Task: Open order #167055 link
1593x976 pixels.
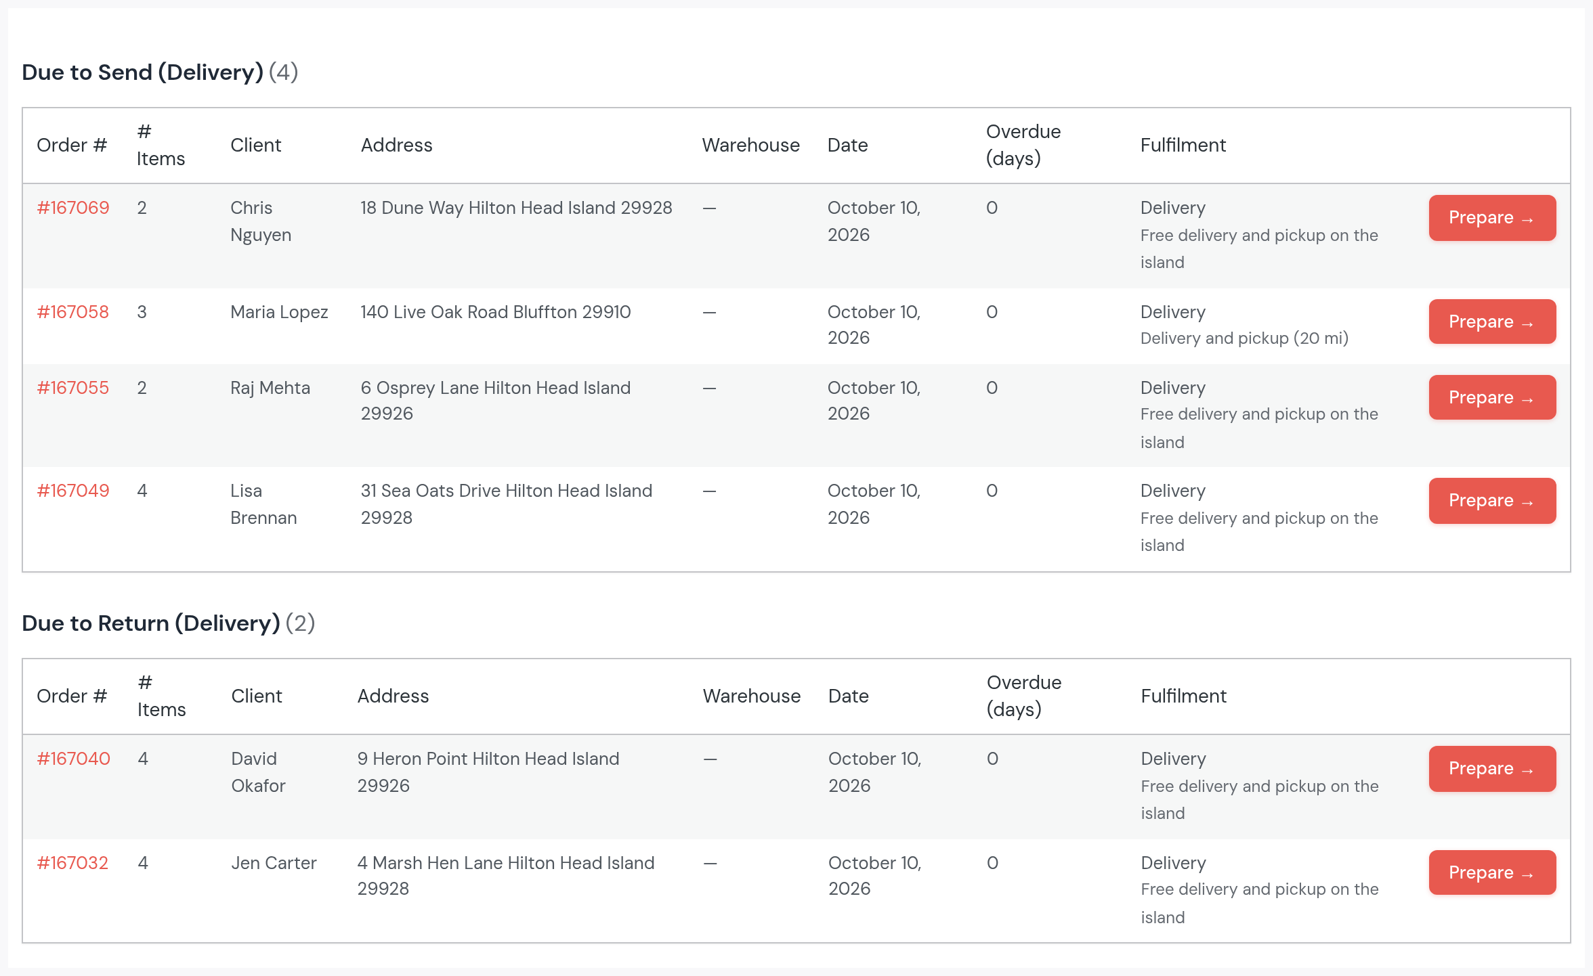Action: pyautogui.click(x=73, y=388)
